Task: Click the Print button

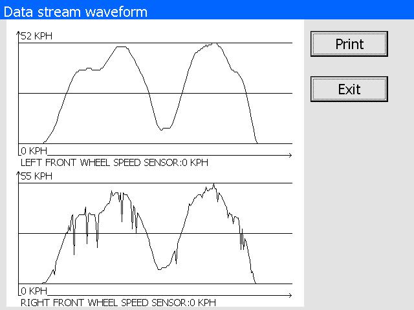Action: (x=349, y=44)
